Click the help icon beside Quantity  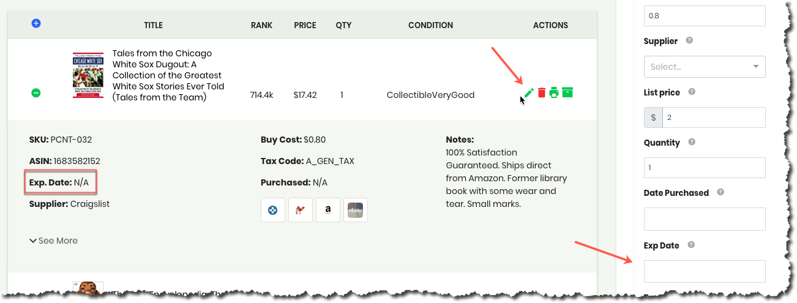tap(692, 142)
